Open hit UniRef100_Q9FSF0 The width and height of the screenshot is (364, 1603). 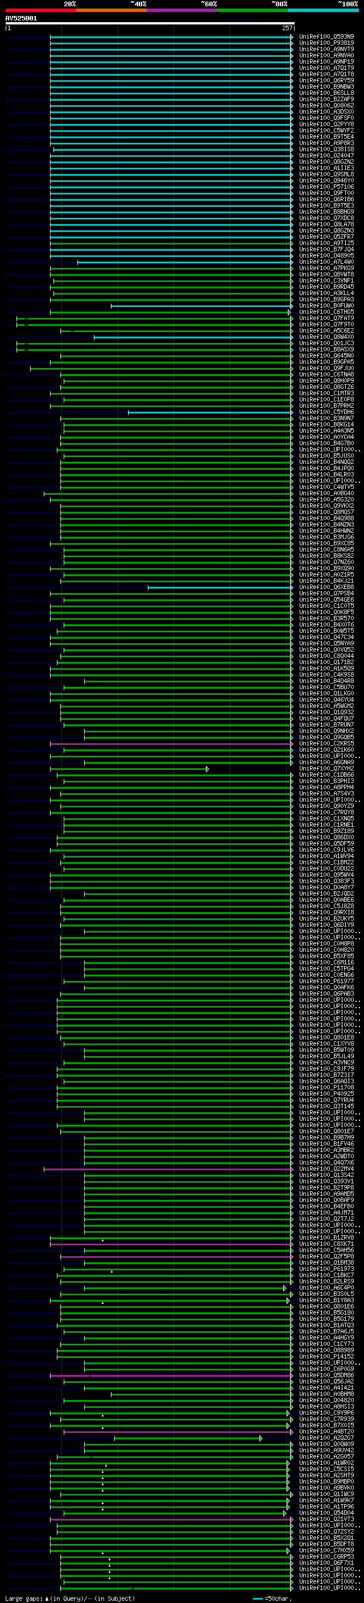pyautogui.click(x=326, y=118)
